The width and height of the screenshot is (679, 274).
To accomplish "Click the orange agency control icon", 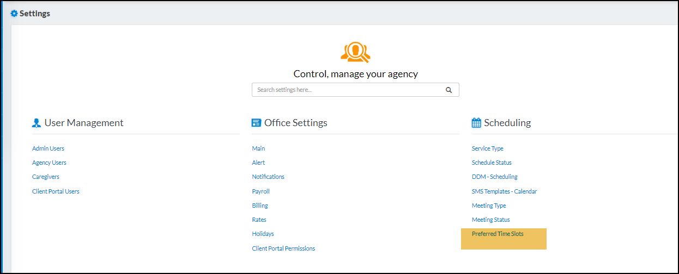I will (355, 52).
